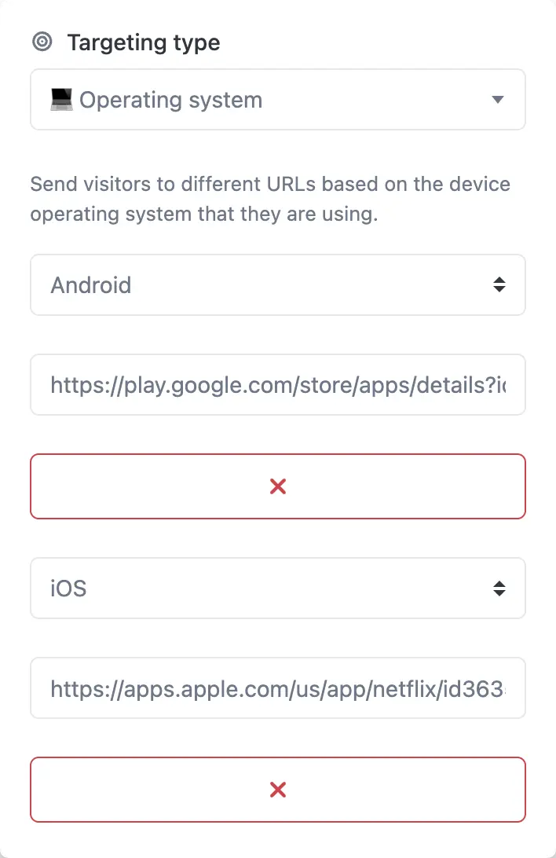
Task: Click the laptop icon beside Operating system
Action: click(x=61, y=100)
